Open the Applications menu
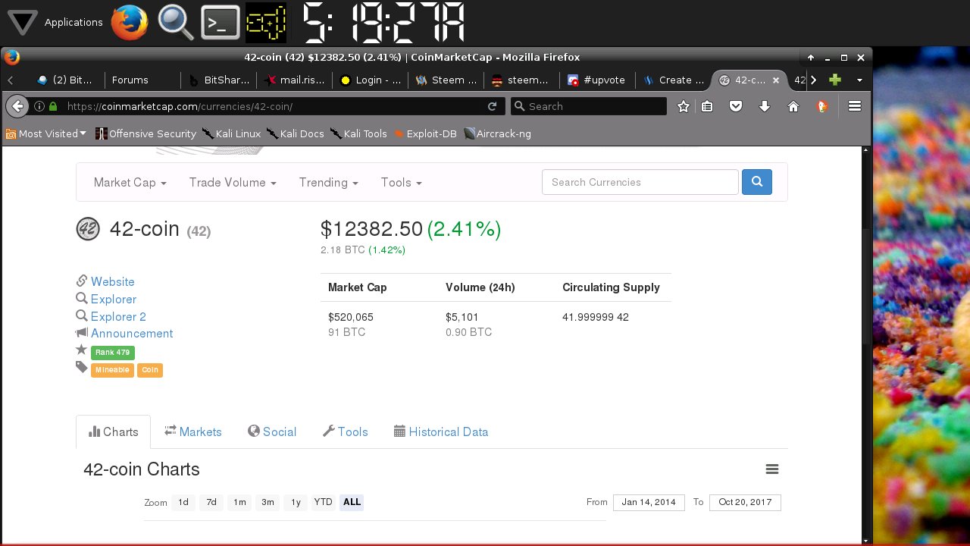This screenshot has height=546, width=970. coord(55,22)
